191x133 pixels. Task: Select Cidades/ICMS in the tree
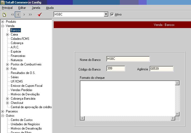click(x=20, y=39)
